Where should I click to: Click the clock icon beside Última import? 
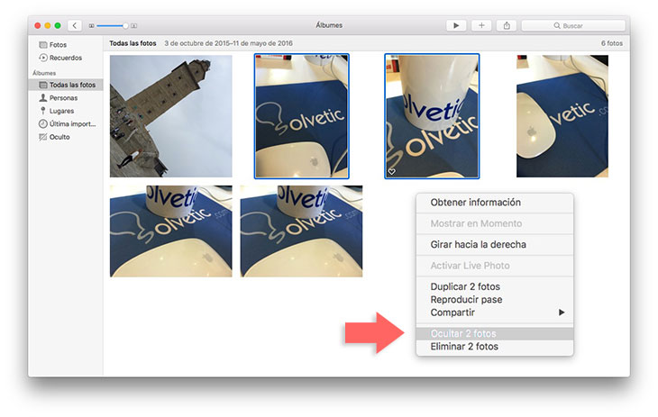pyautogui.click(x=42, y=123)
